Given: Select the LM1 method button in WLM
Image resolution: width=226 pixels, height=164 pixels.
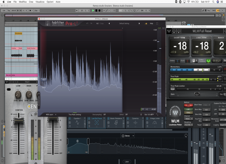Looking at the screenshot, I should pos(188,109).
